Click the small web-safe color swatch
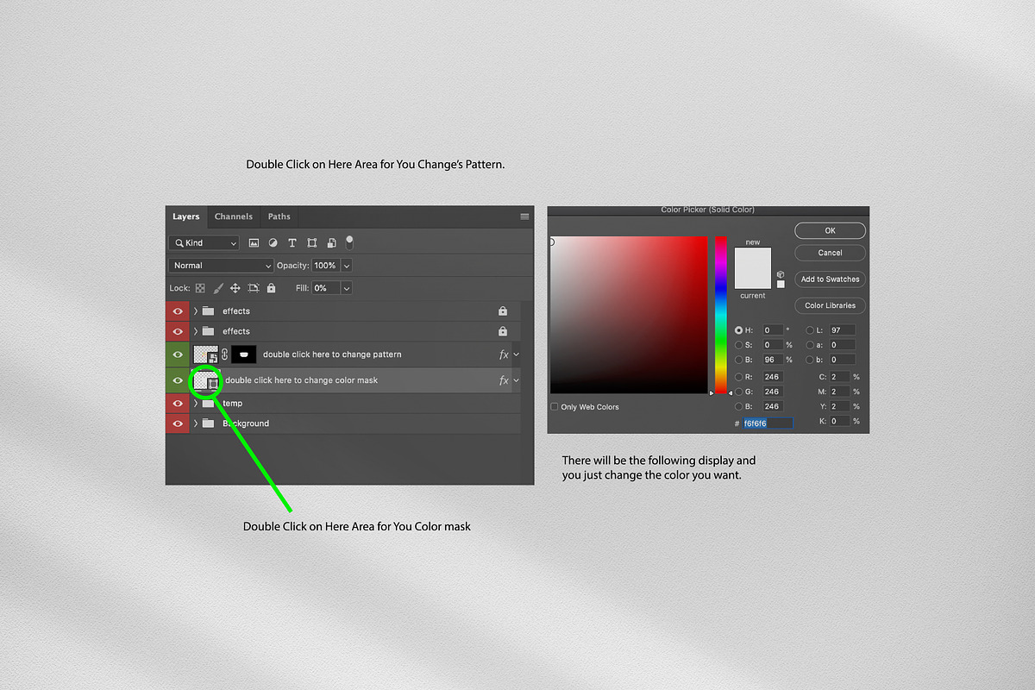 [x=781, y=284]
